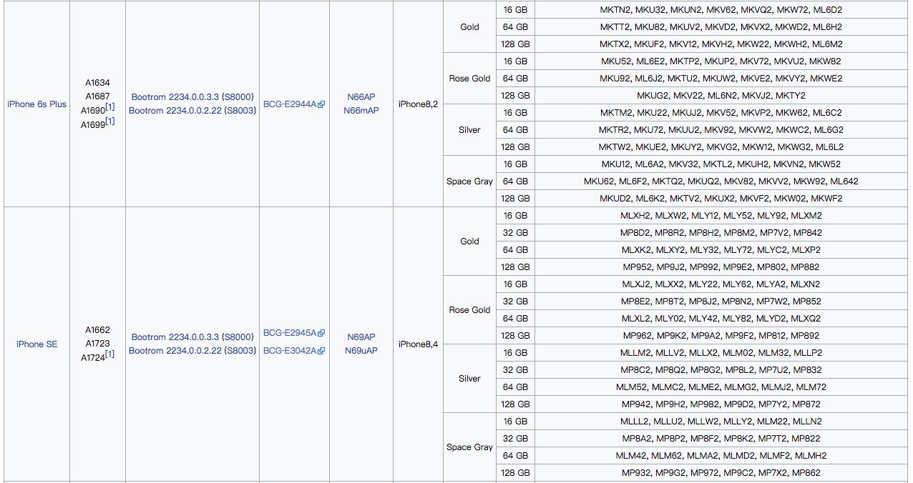The image size is (913, 483).
Task: Click S8000 link in iPhone 6s Plus row
Action: tap(238, 97)
